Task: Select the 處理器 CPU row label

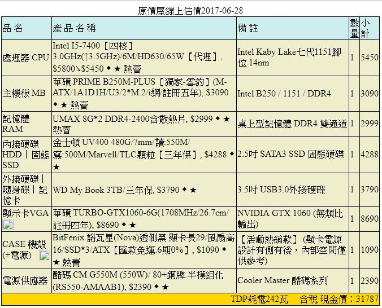Action: click(x=26, y=58)
